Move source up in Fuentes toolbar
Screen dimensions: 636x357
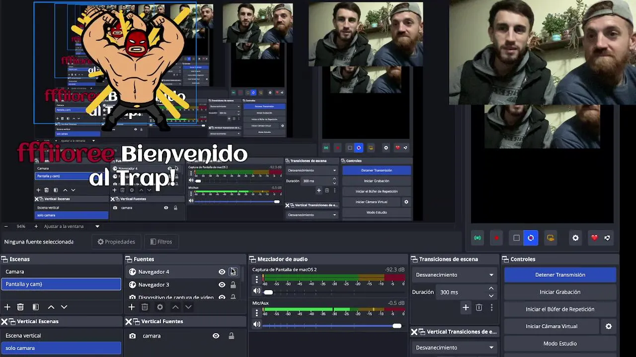(175, 307)
